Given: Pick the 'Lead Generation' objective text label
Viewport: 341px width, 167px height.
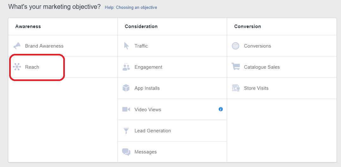Looking at the screenshot, I should (x=153, y=131).
